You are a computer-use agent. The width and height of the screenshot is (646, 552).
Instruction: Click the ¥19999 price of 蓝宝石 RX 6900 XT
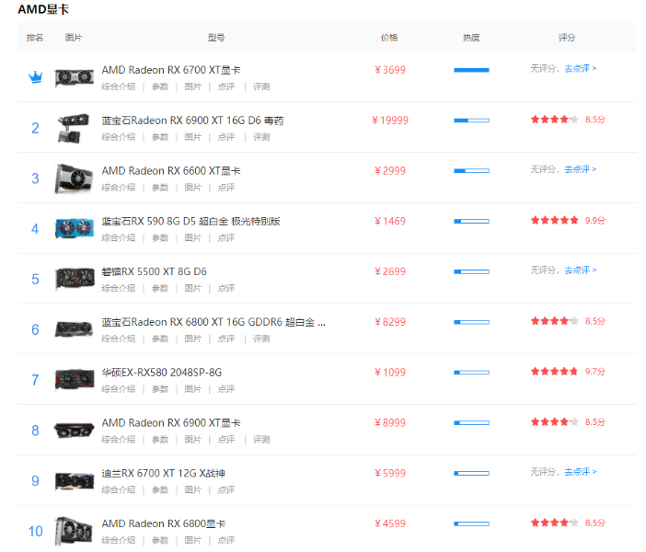pyautogui.click(x=390, y=120)
